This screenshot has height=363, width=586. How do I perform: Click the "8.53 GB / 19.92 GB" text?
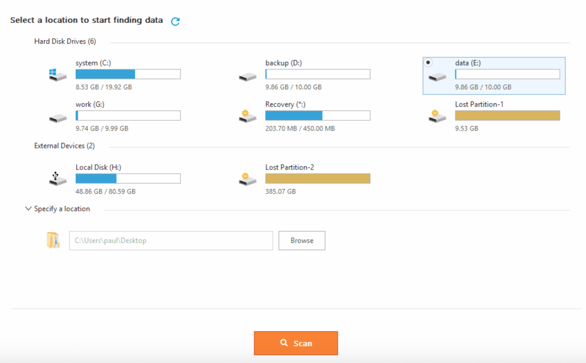click(x=104, y=87)
